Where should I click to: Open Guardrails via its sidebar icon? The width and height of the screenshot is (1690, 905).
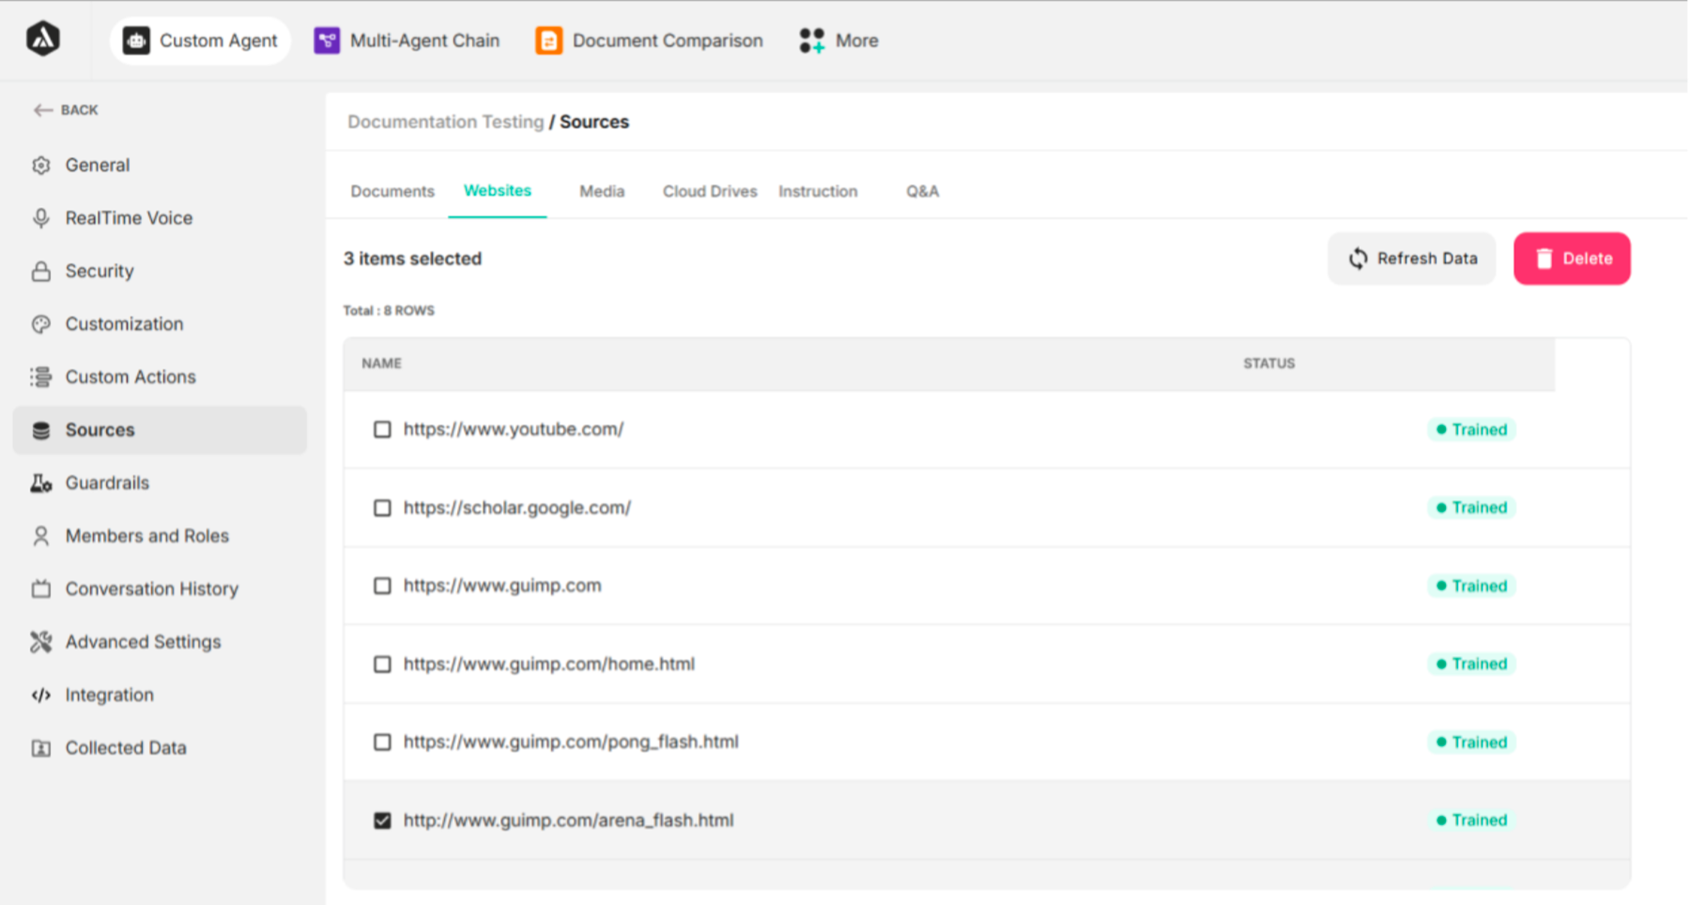41,483
